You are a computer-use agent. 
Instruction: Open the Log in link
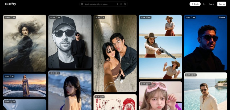click(x=212, y=4)
